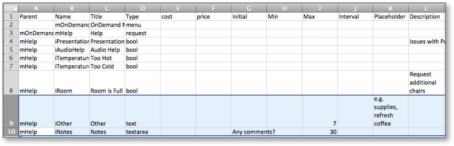454x146 pixels.
Task: Select column A header
Action: click(36, 9)
